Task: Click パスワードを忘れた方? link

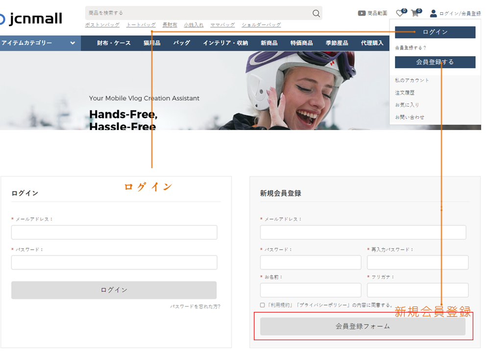Action: click(196, 307)
